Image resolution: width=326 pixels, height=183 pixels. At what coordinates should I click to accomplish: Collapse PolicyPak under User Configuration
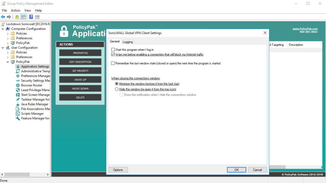pos(8,62)
